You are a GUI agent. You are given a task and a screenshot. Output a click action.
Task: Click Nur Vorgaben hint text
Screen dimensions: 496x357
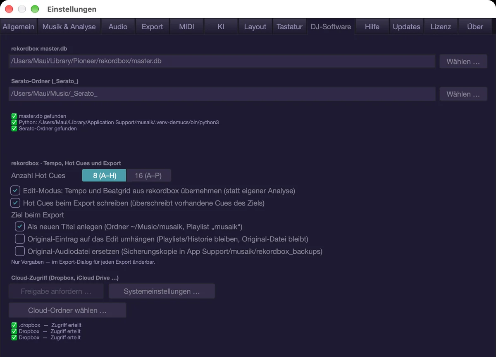tap(83, 262)
